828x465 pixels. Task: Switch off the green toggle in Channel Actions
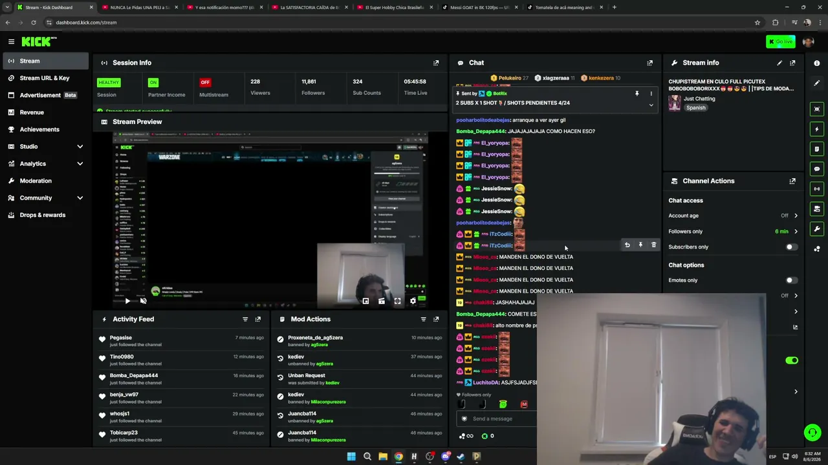click(x=792, y=360)
